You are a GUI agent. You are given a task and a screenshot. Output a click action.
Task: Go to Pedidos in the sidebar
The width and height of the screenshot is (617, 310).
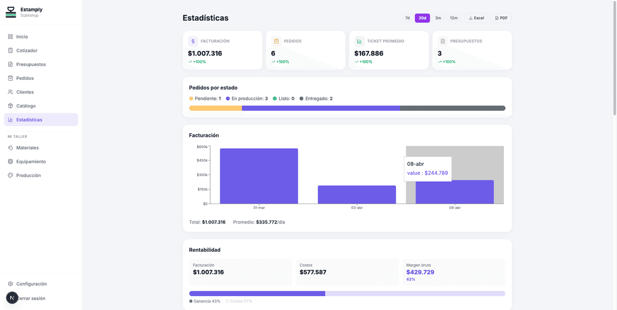[25, 78]
